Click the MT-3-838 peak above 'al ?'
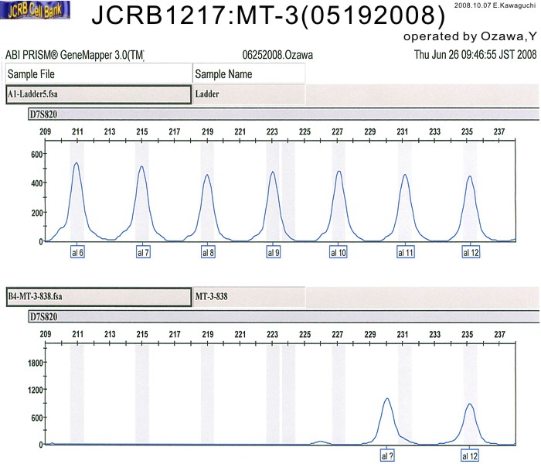 [386, 402]
